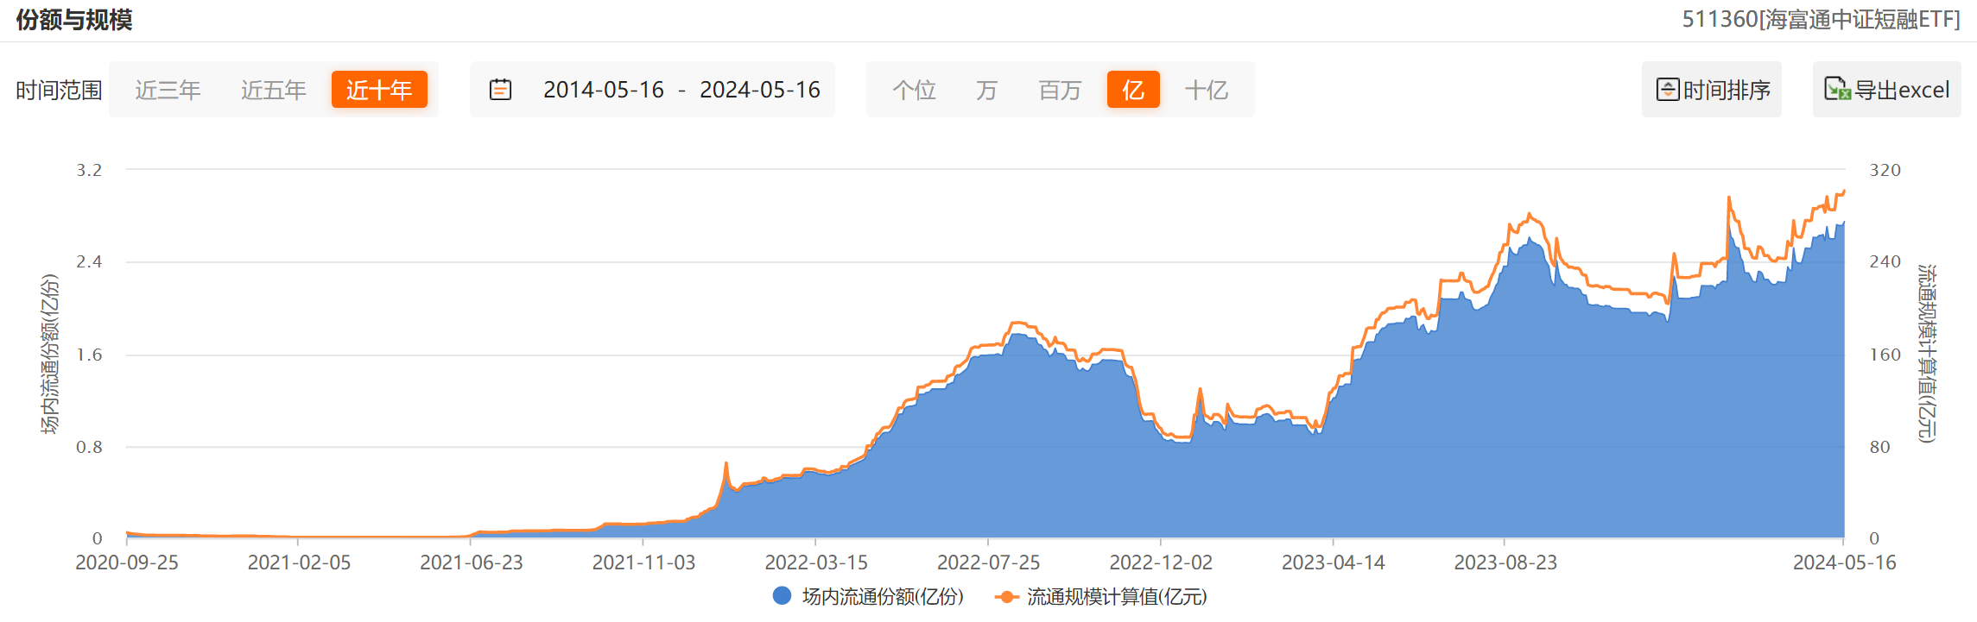Image resolution: width=1977 pixels, height=622 pixels.
Task: Click right axis value 240
Action: [1885, 261]
